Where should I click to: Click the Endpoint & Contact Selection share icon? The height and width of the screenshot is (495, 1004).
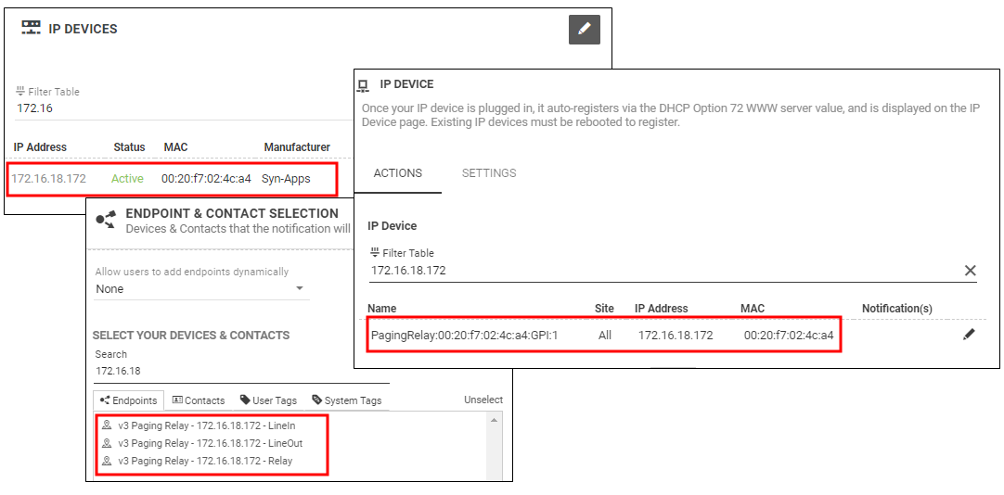pos(106,220)
